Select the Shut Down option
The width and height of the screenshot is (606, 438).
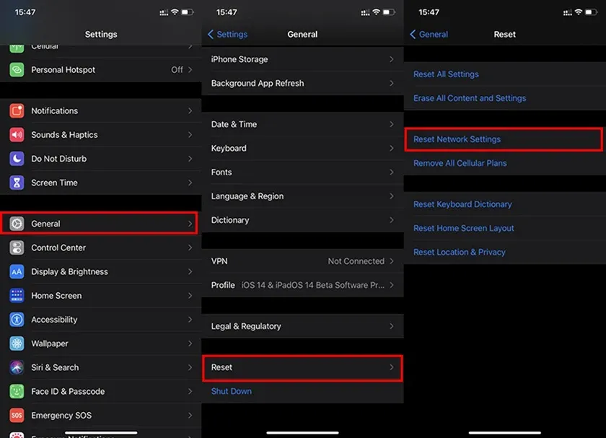[x=229, y=390]
